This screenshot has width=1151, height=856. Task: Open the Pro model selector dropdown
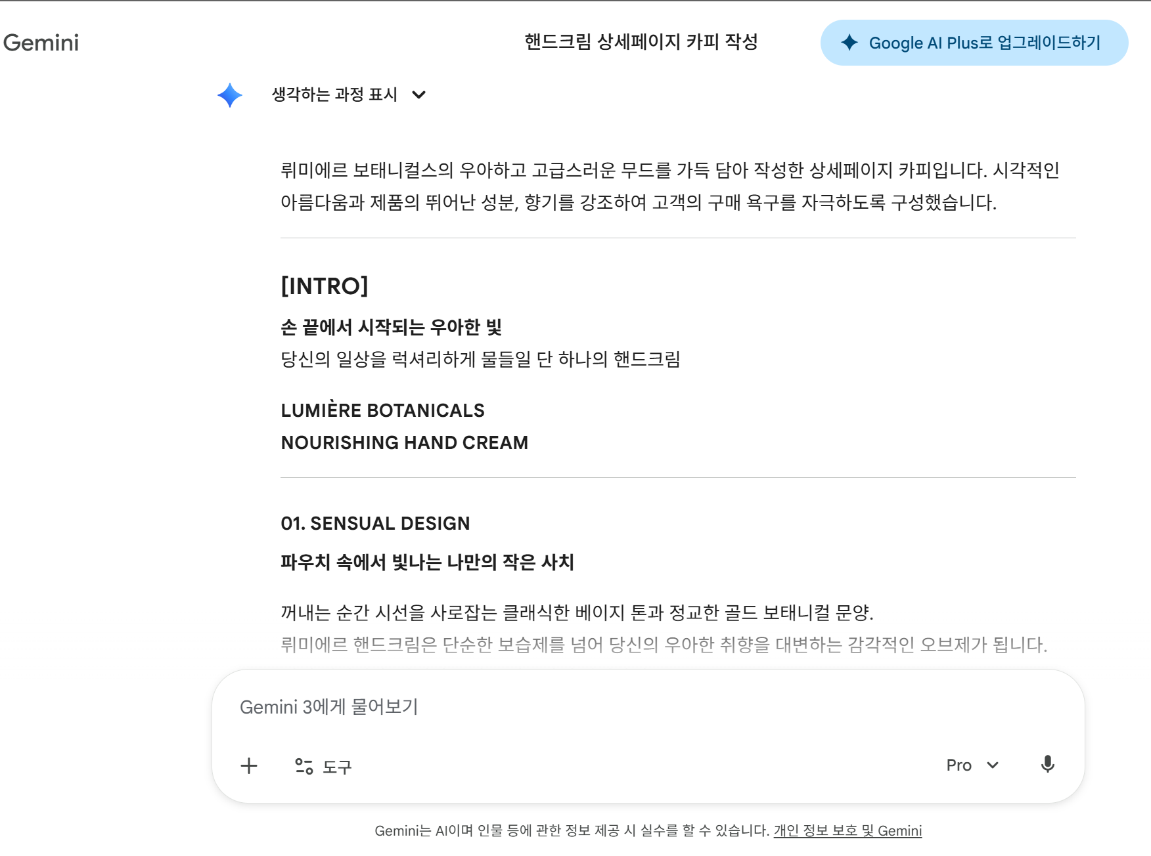pyautogui.click(x=972, y=765)
